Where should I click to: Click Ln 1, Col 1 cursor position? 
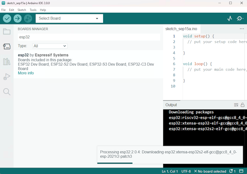coord(170,171)
